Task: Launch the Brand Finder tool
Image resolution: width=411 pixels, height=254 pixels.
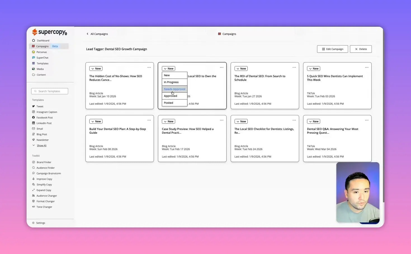Action: pos(44,162)
